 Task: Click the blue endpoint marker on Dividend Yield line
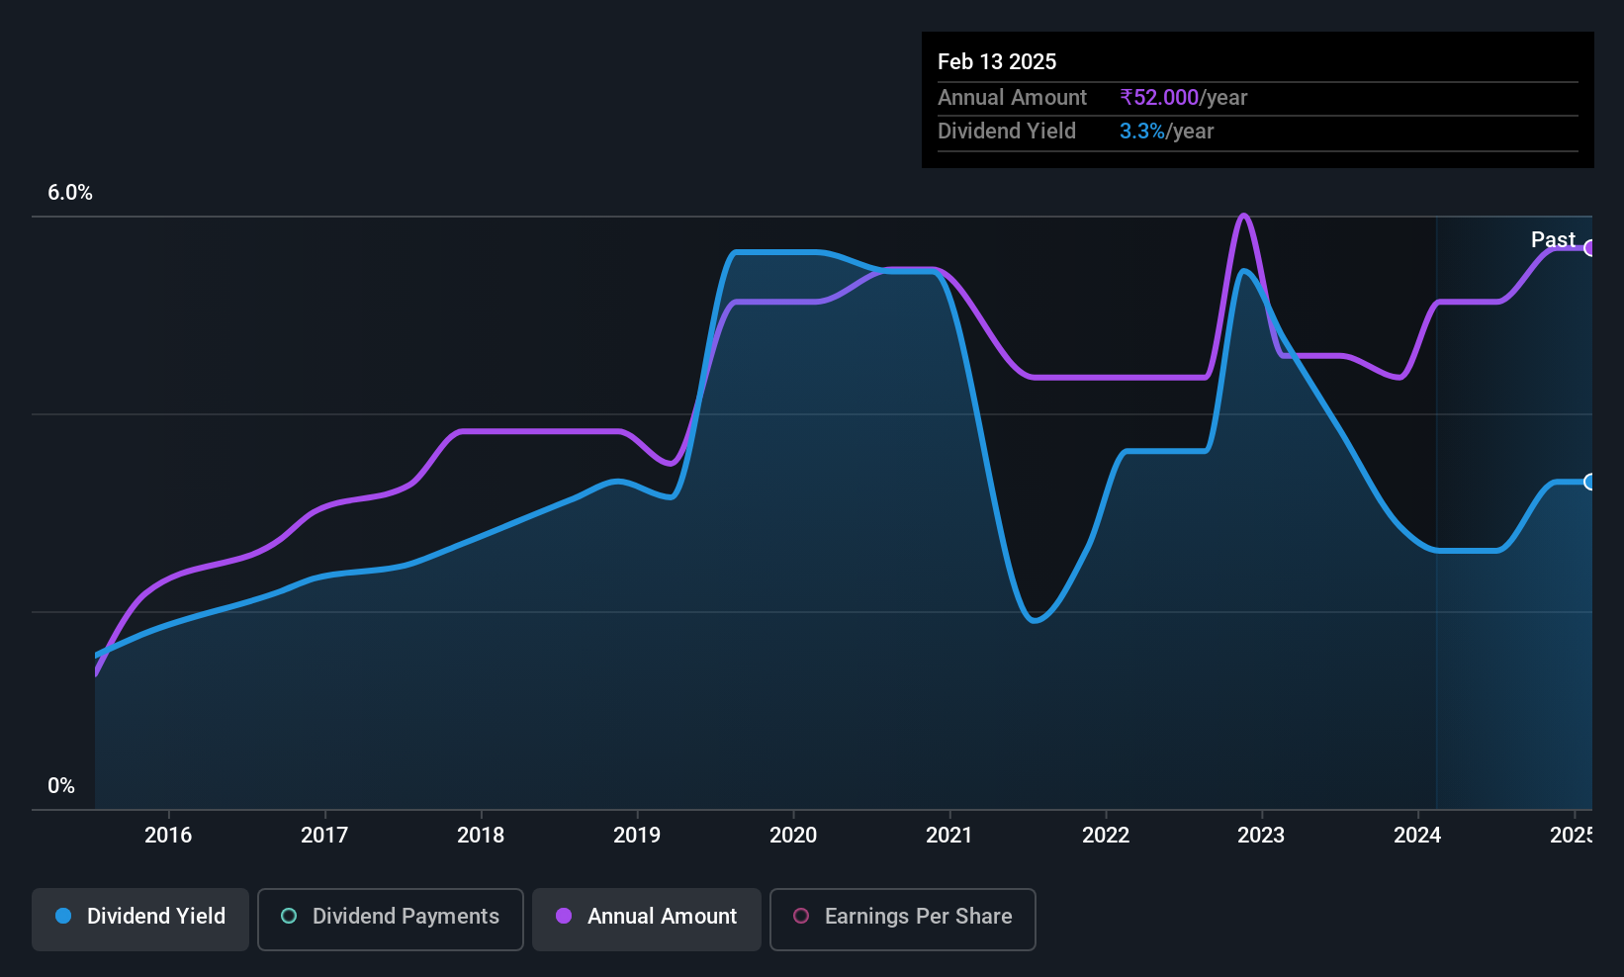(x=1589, y=483)
